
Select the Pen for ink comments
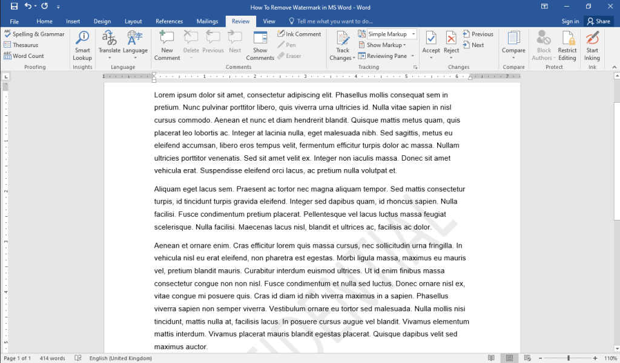(x=286, y=45)
